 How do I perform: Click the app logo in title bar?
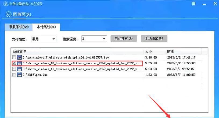pyautogui.click(x=5, y=4)
